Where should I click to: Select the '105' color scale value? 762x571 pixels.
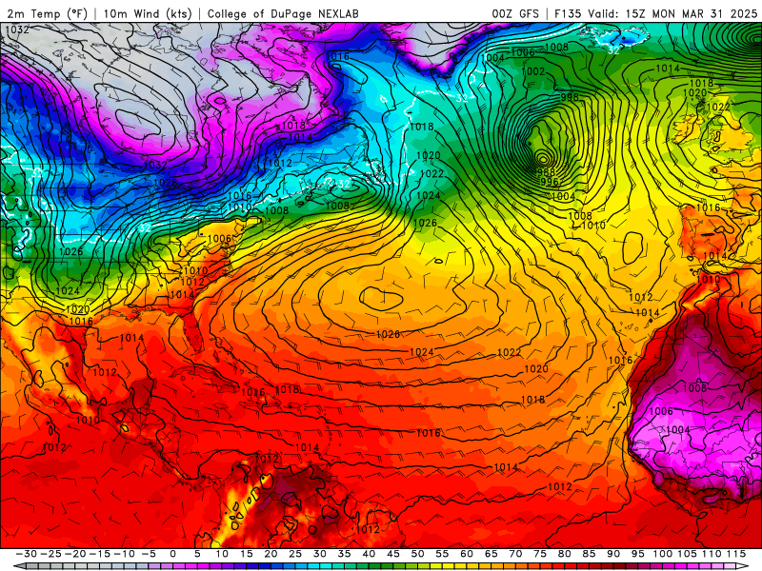pyautogui.click(x=687, y=554)
